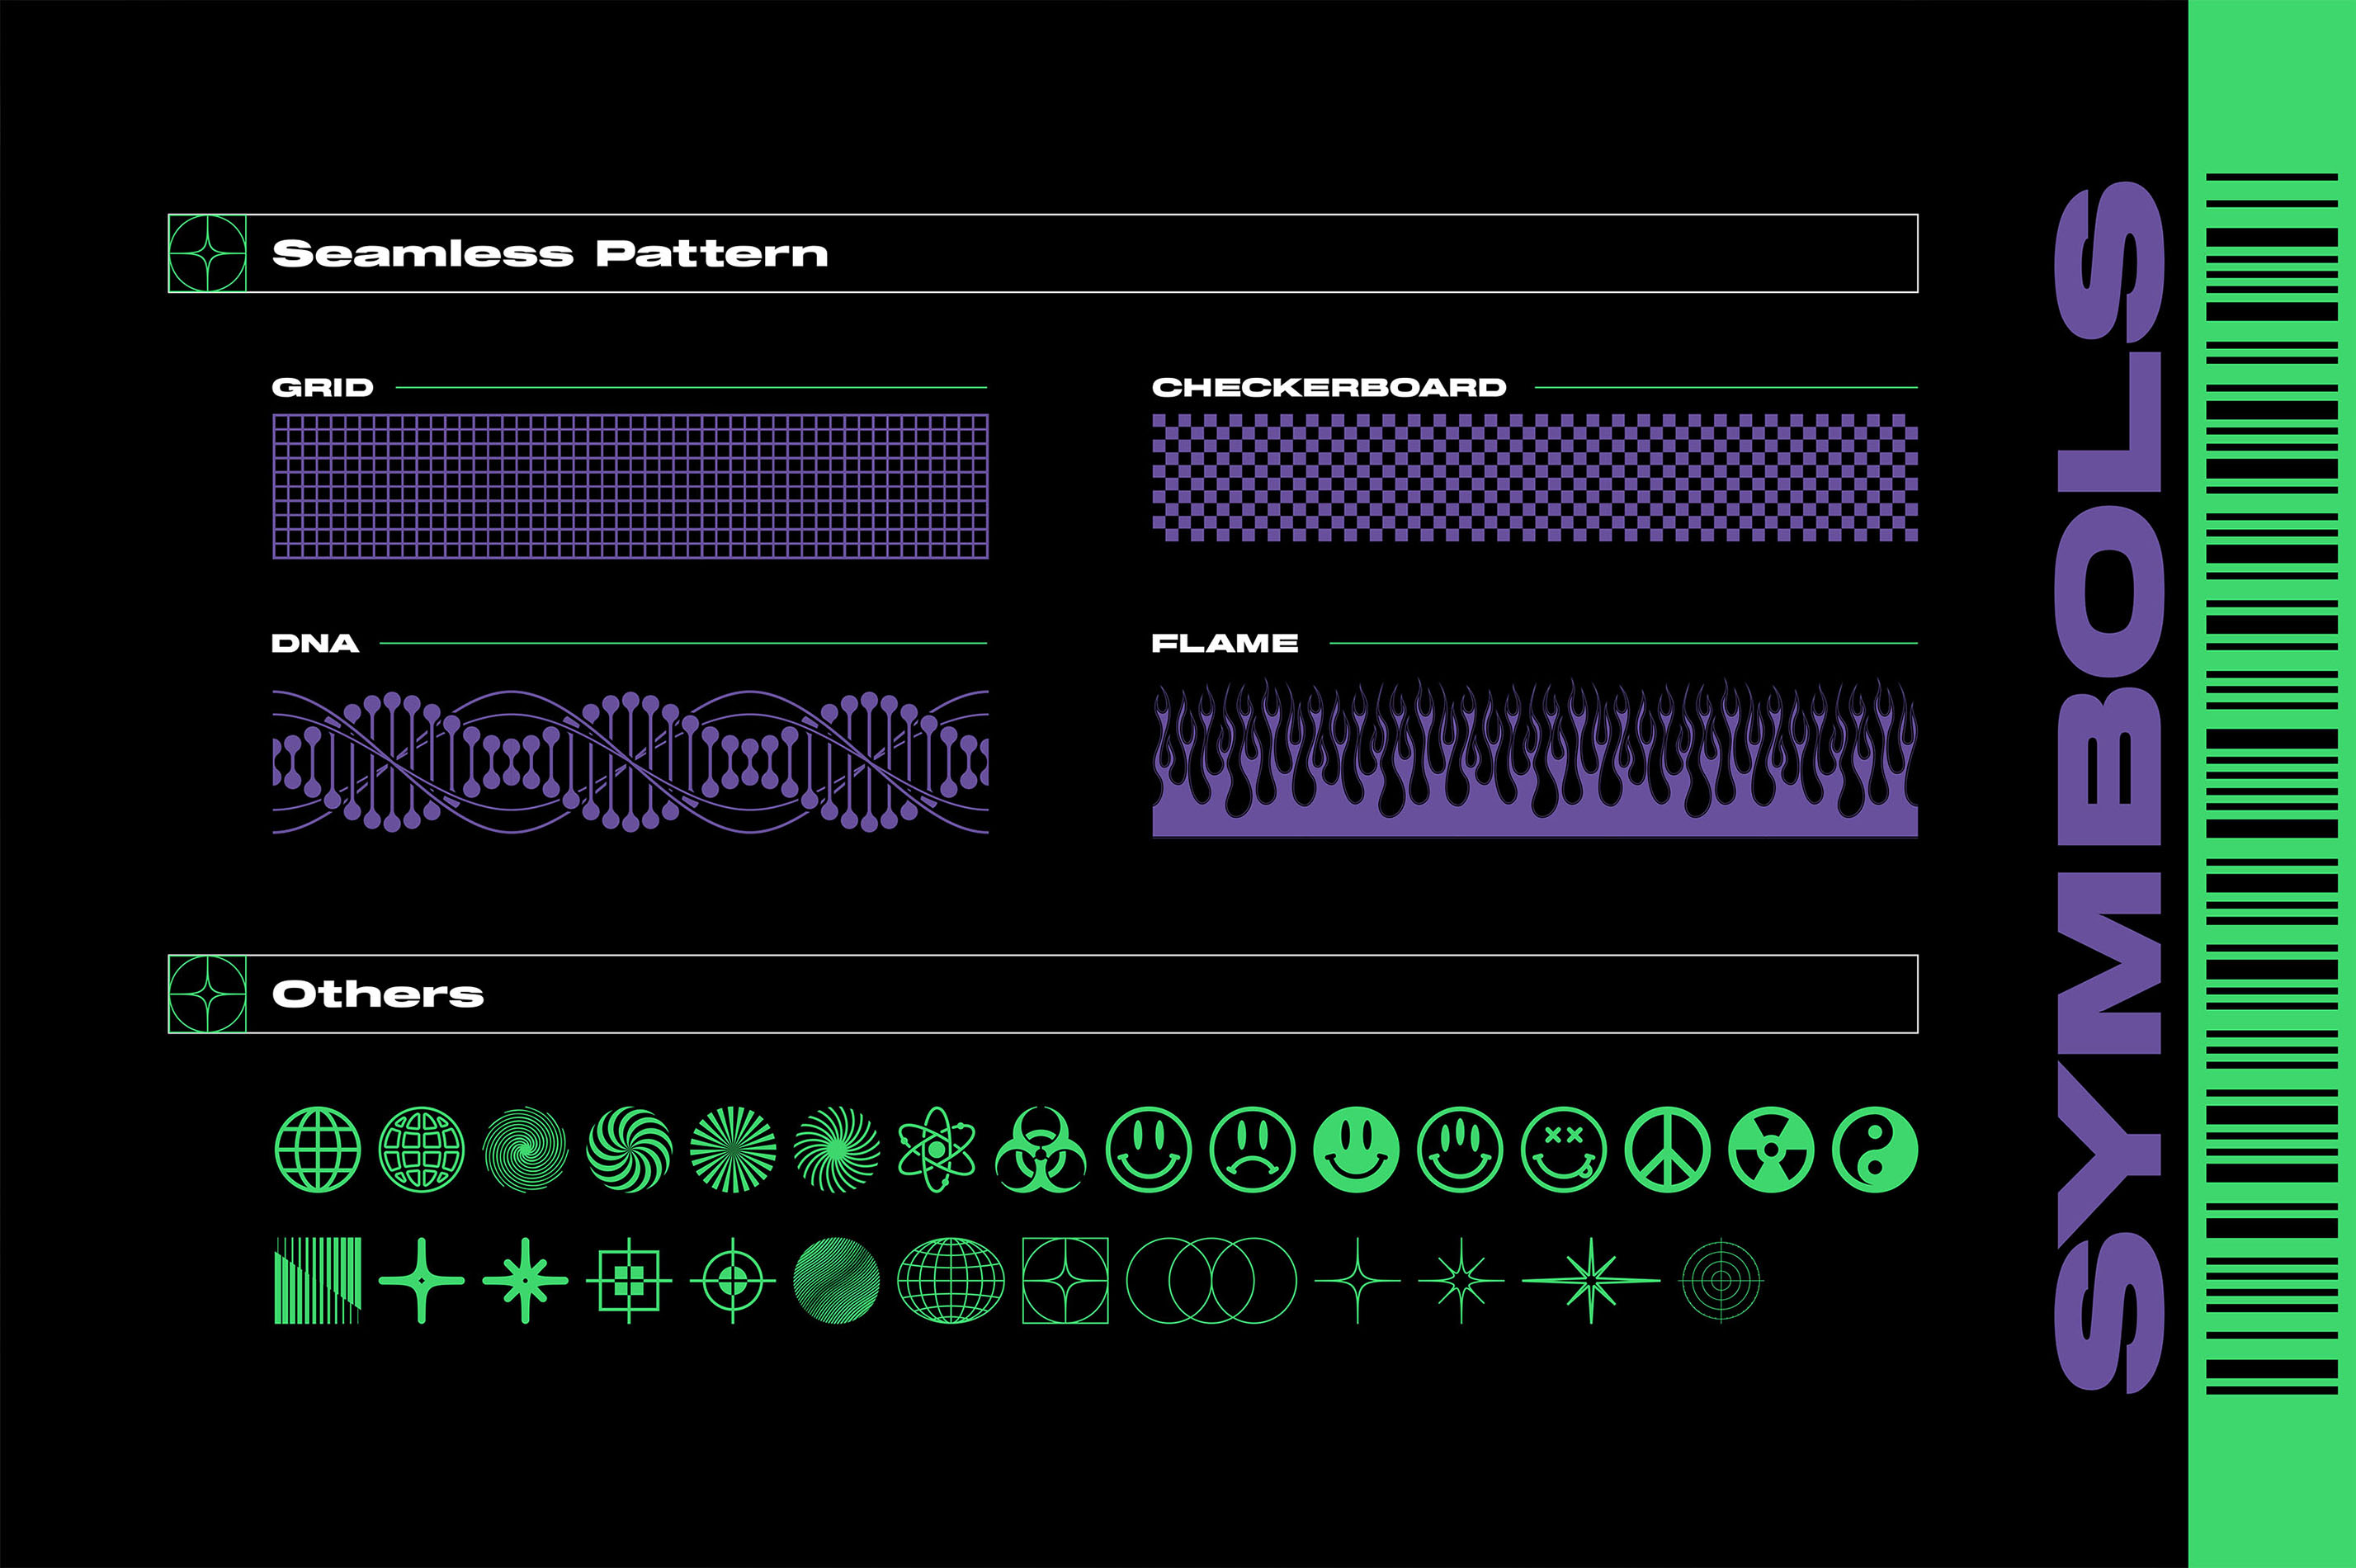Screen dimensions: 2356x1568
Task: Select the globe icon made of rounded tiles
Action: point(421,1149)
